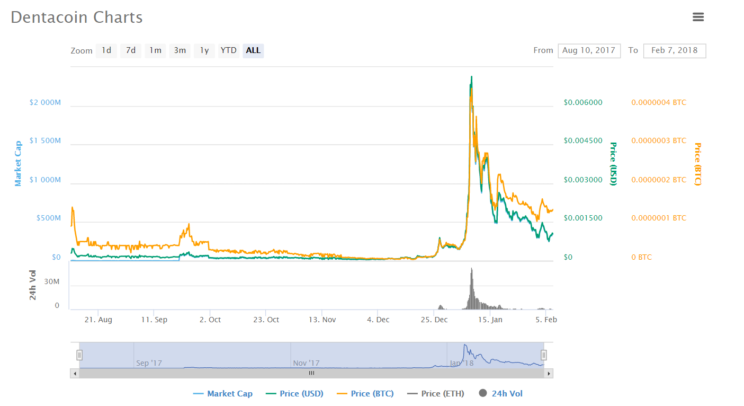This screenshot has width=744, height=406.
Task: Click the Nov '17 navigator label
Action: 306,363
